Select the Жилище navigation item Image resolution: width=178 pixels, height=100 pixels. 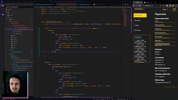tap(137, 20)
